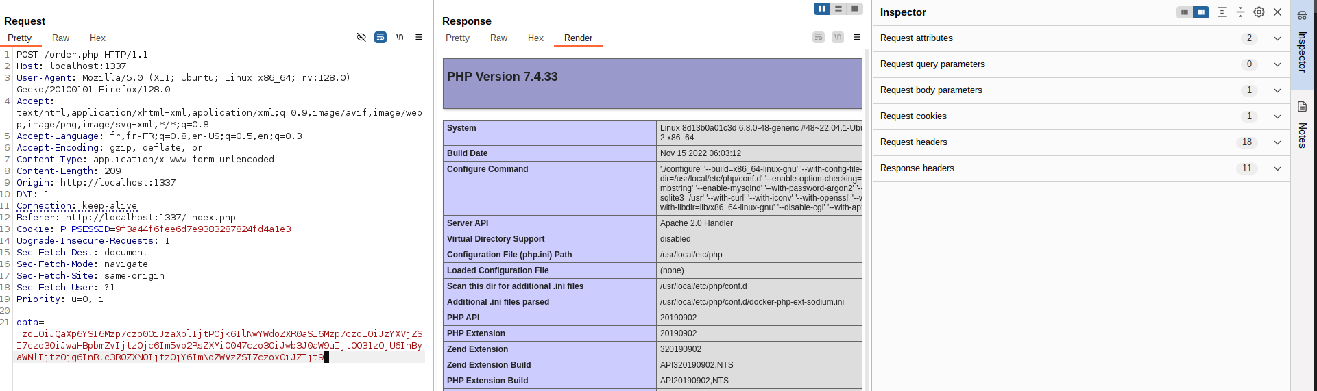The width and height of the screenshot is (1317, 391).
Task: Expand Response headers section
Action: tap(1277, 168)
